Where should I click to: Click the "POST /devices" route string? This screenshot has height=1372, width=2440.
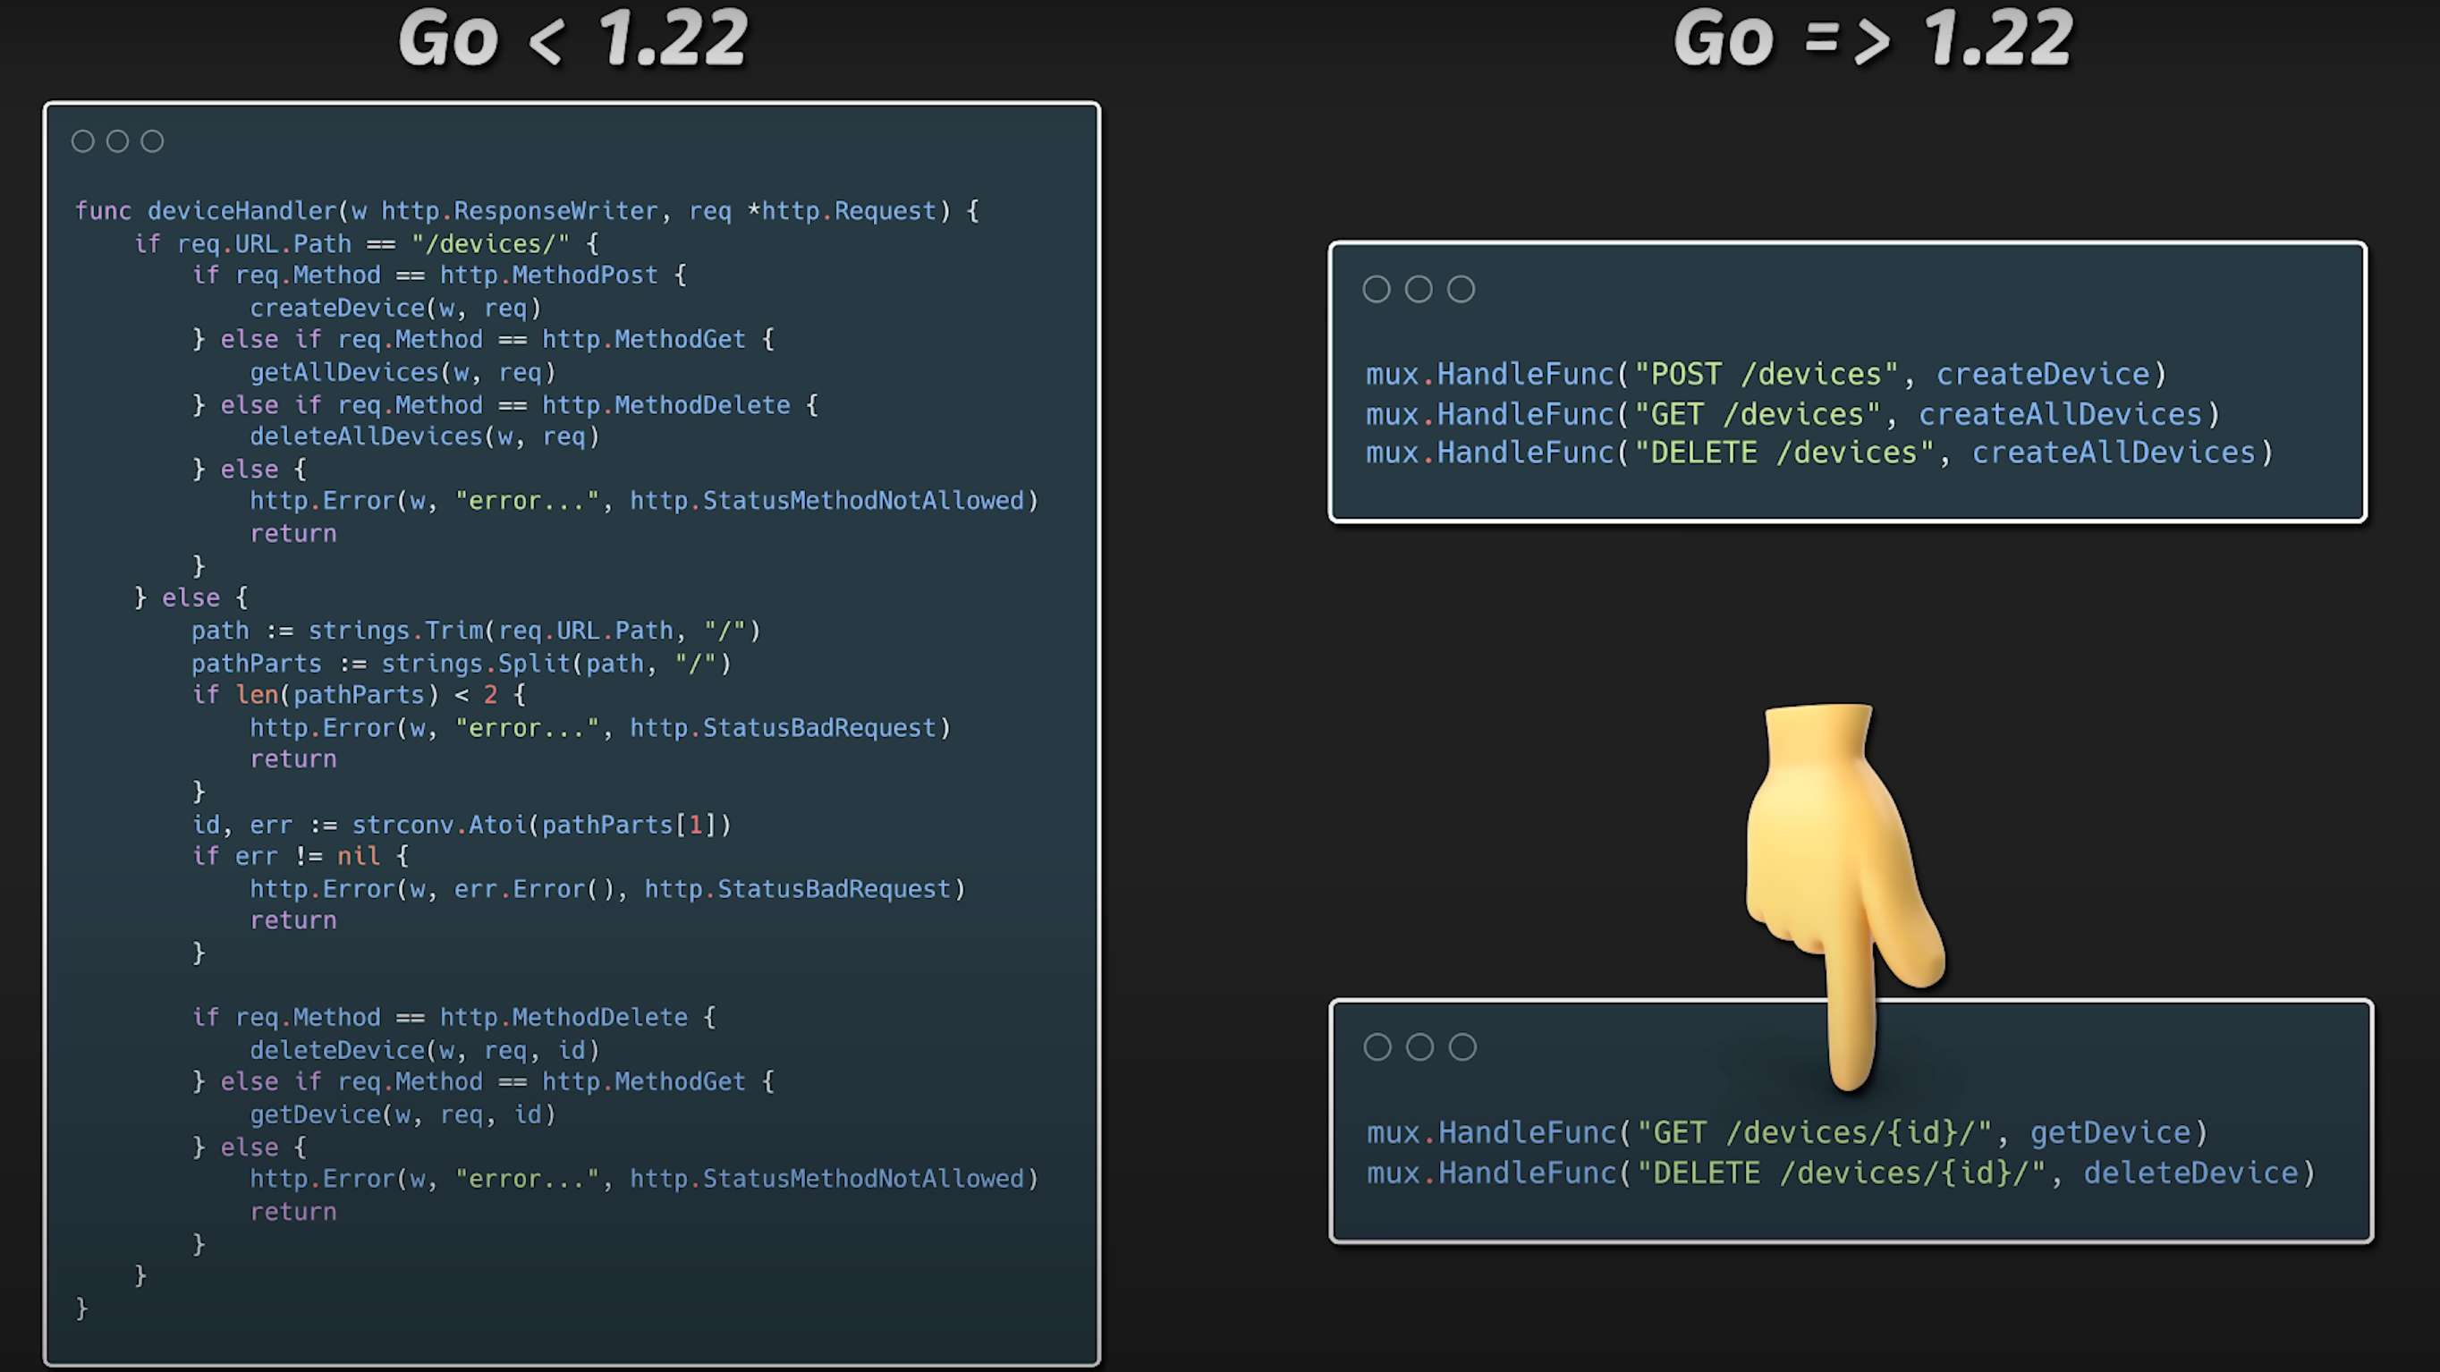(1766, 375)
